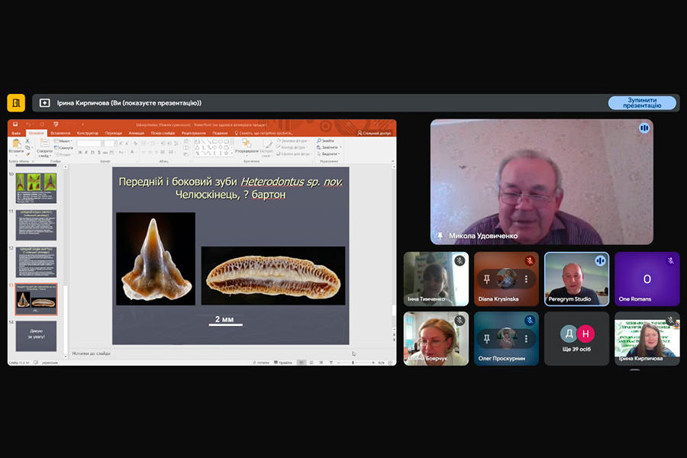Click zoom out minus in status bar
687x458 pixels.
pos(339,363)
